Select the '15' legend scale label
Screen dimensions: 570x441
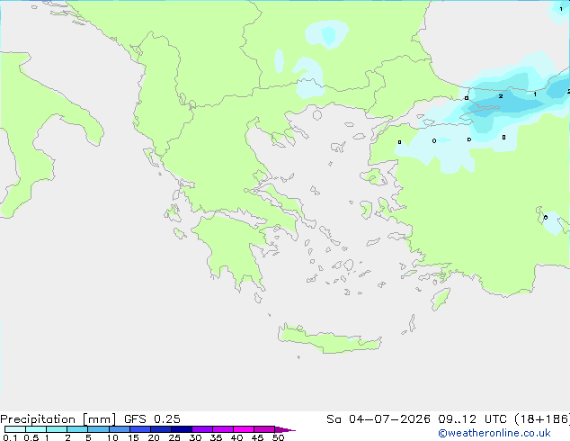point(133,437)
